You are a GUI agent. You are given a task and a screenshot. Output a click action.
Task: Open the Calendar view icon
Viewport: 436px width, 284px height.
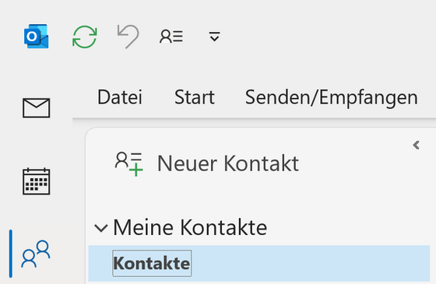[36, 181]
